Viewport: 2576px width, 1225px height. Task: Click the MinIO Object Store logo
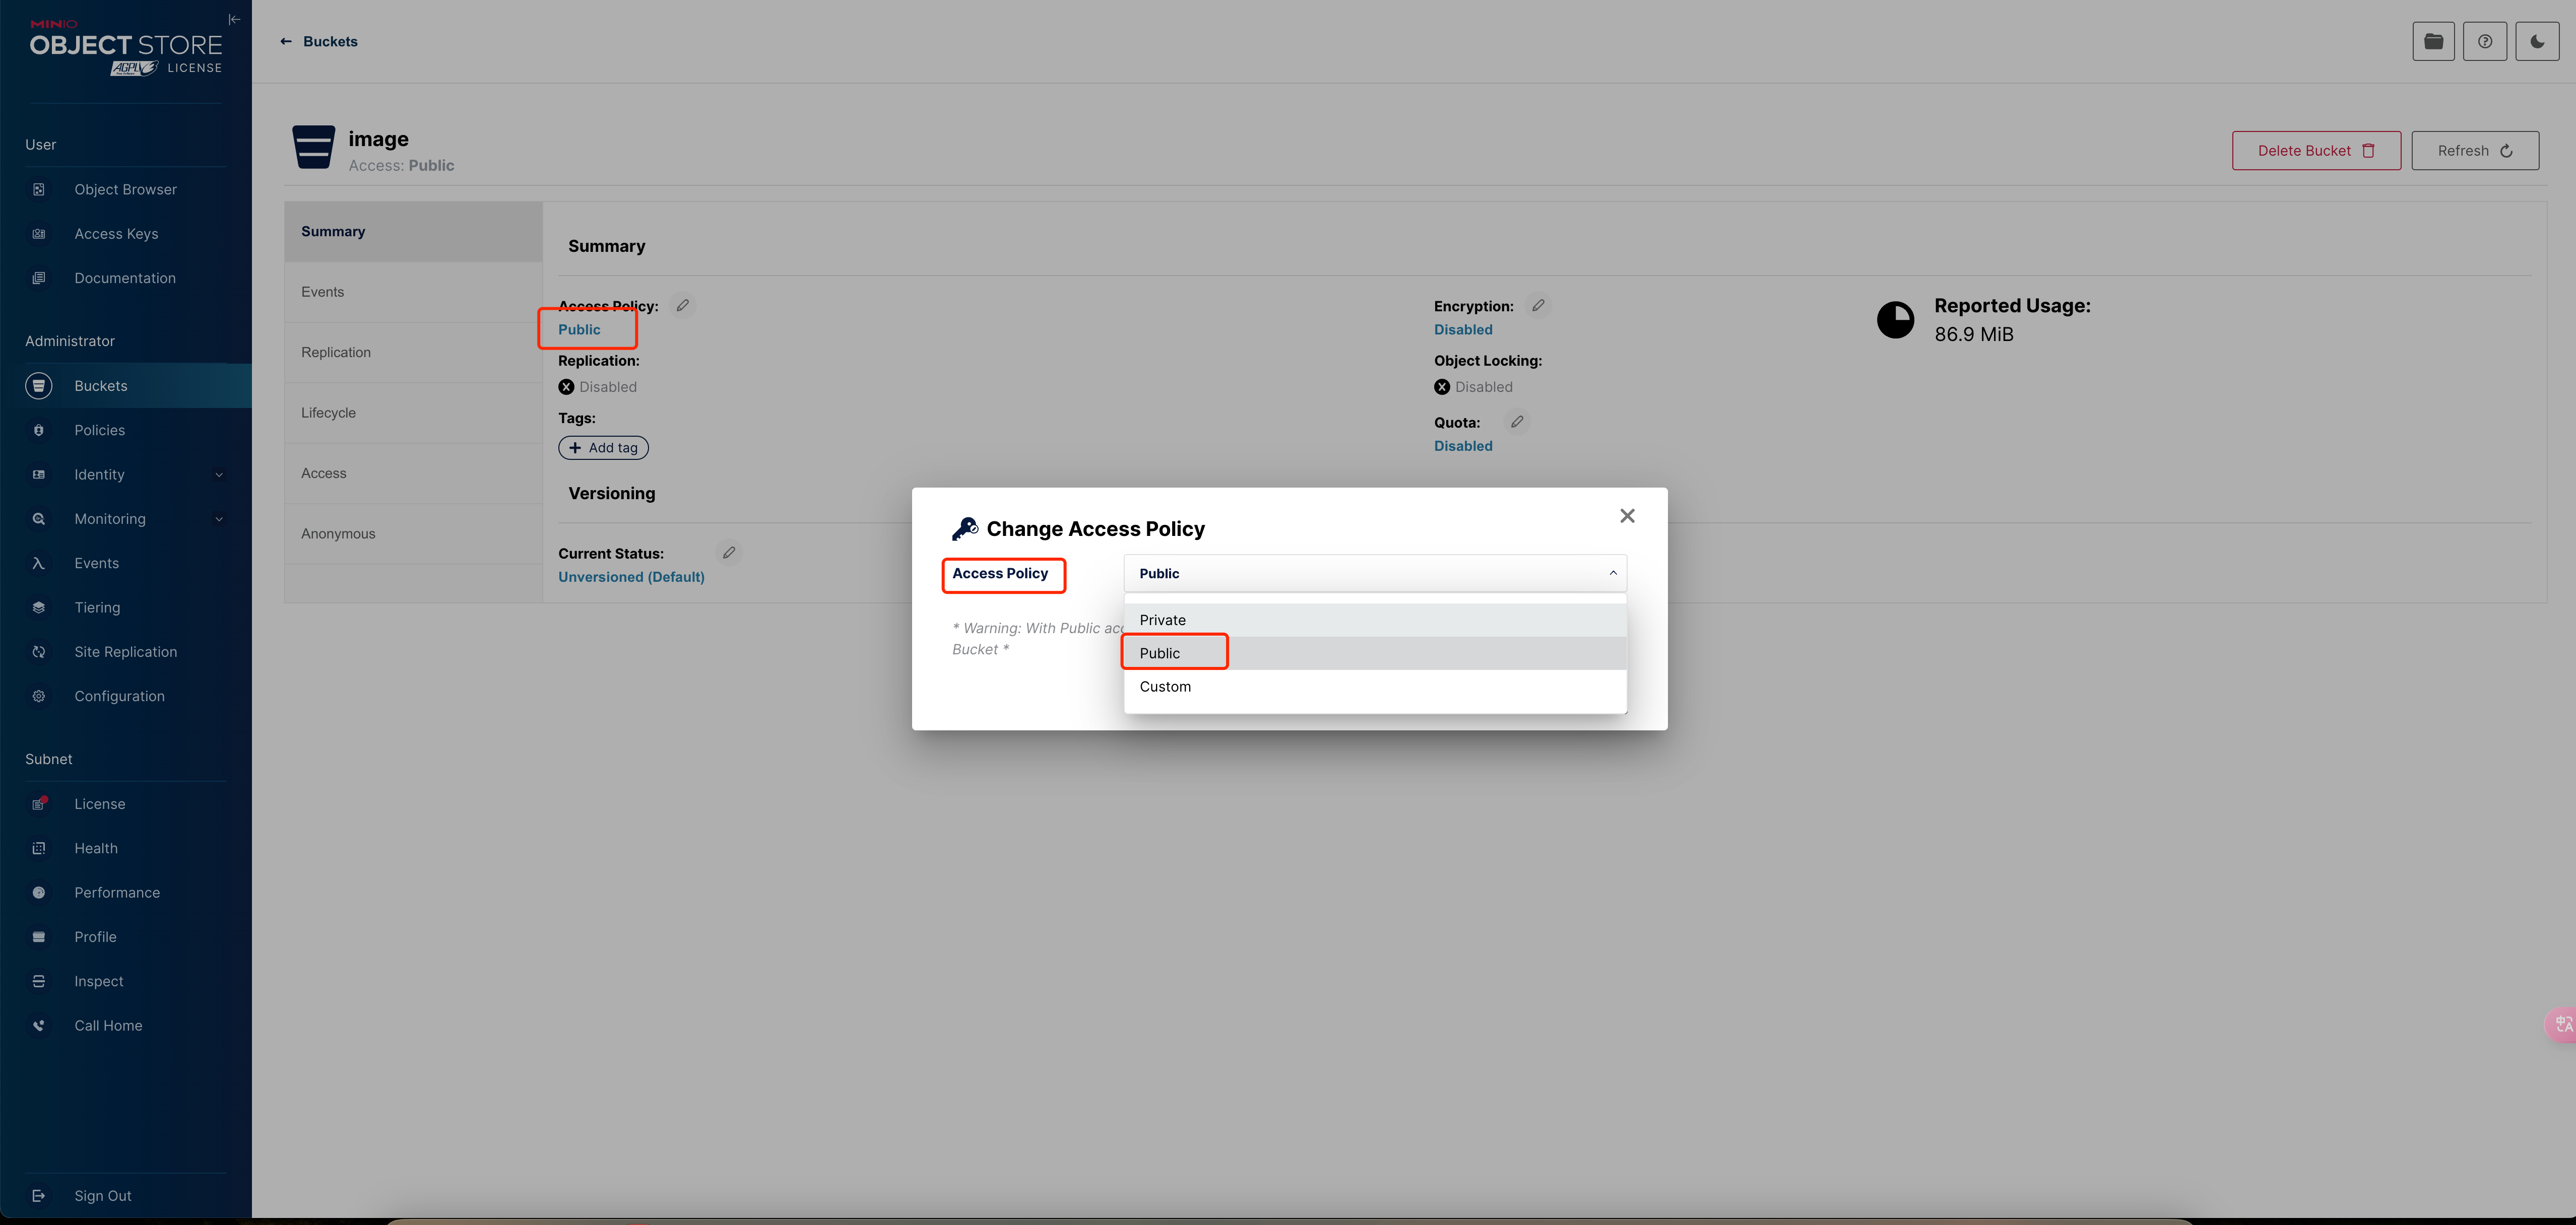126,49
